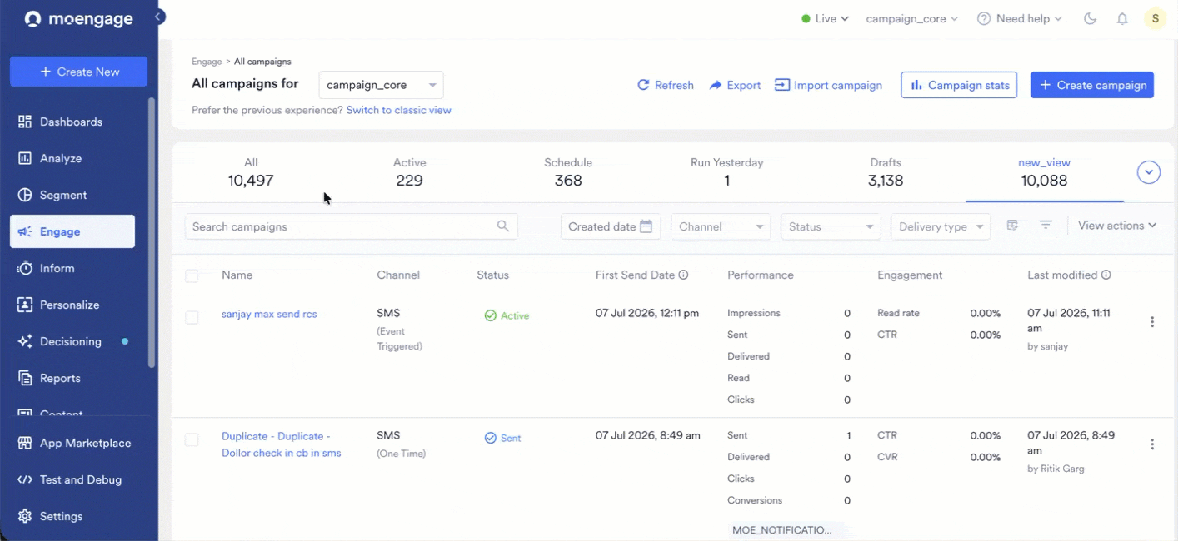Click the Engage breadcrumb
Screen dimensions: 1178x541
[207, 62]
